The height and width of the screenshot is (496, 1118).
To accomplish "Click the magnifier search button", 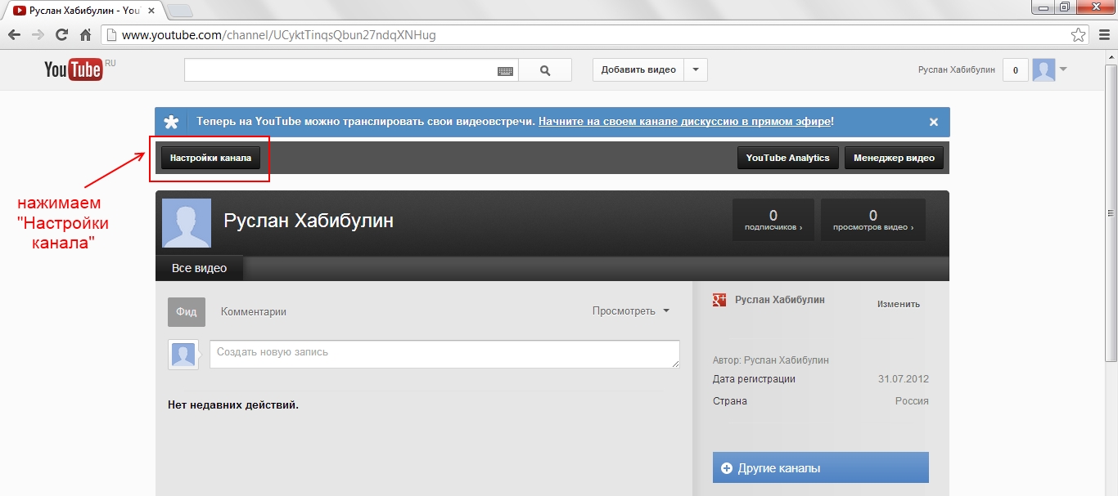I will (x=545, y=70).
